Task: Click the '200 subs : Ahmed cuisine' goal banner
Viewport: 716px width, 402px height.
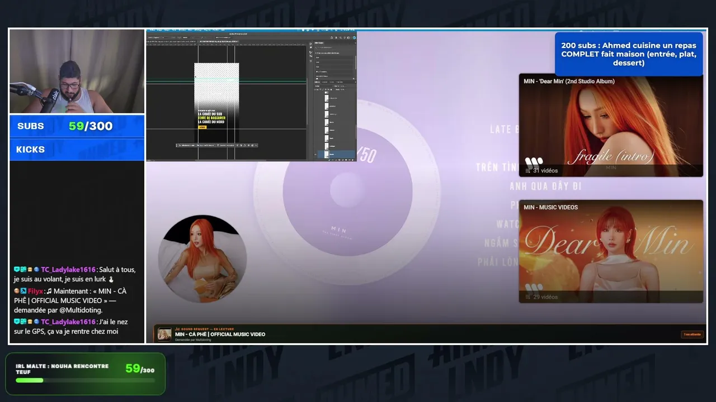Action: 629,54
